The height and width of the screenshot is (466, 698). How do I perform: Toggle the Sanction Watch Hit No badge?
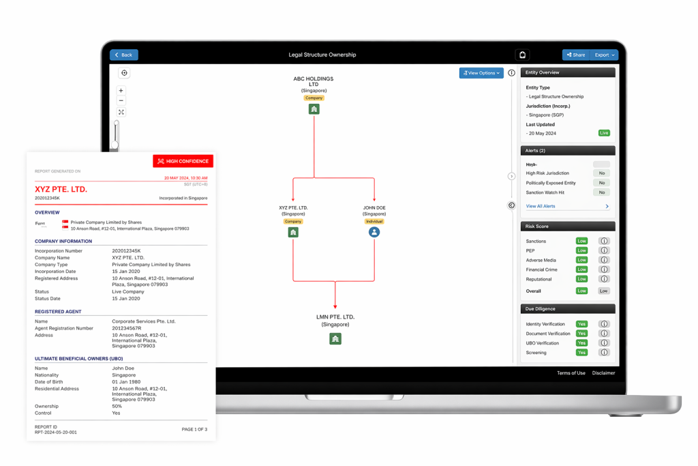pos(601,192)
